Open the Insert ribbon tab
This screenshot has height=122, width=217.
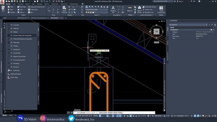(x=14, y=4)
